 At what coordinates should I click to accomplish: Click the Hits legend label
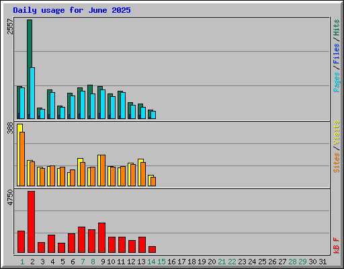click(x=337, y=28)
